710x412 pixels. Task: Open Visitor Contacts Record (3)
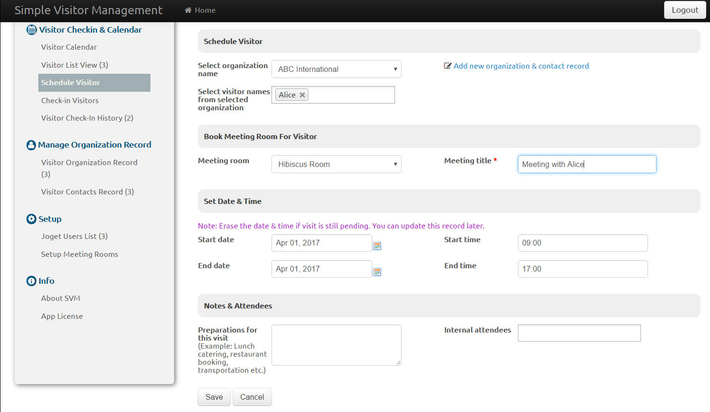[x=88, y=192]
